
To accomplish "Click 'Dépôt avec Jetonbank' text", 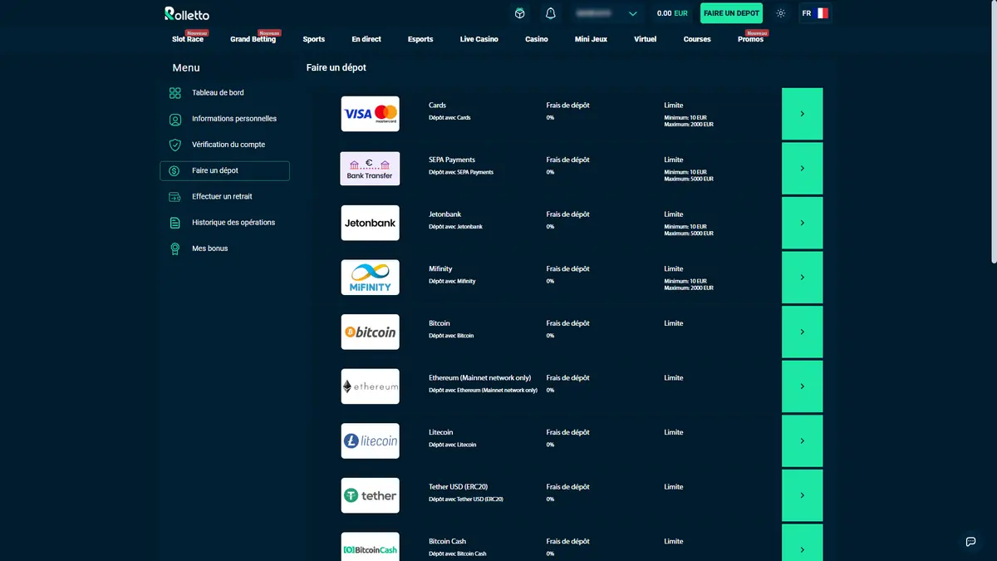I will pos(455,227).
